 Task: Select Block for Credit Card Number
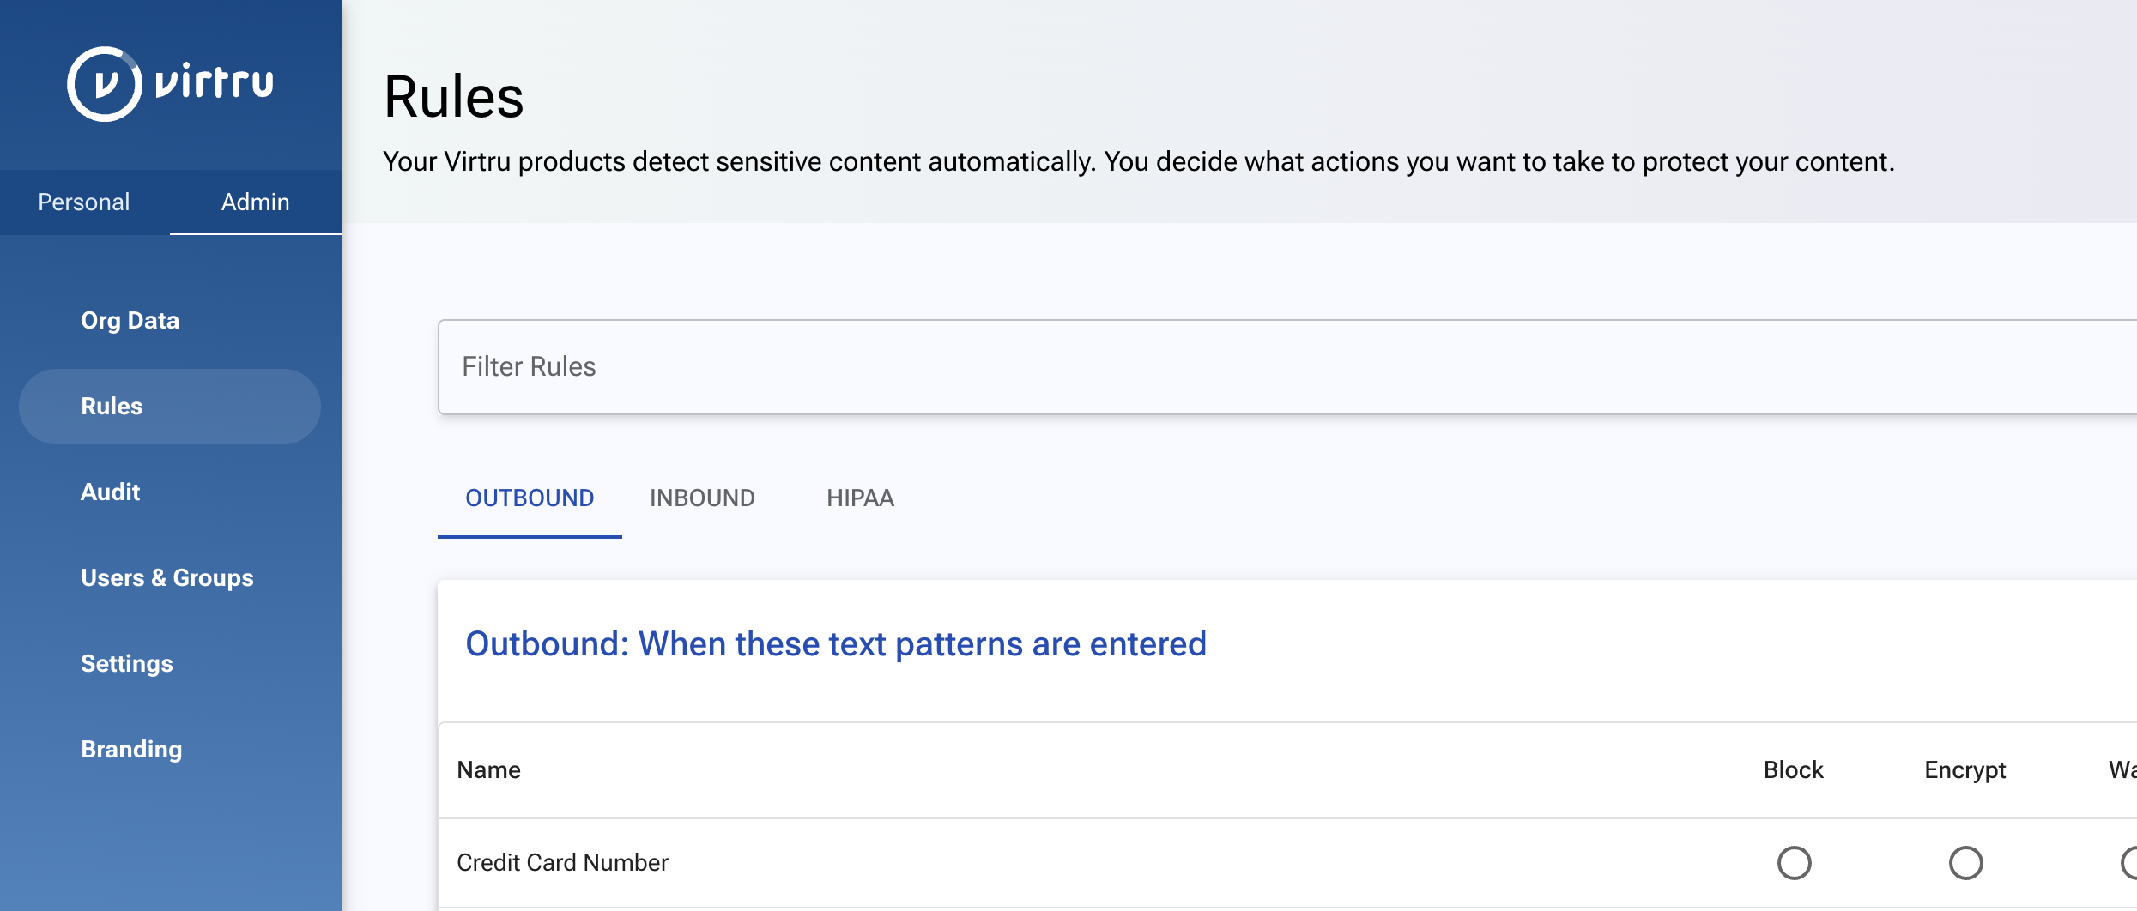click(1795, 863)
